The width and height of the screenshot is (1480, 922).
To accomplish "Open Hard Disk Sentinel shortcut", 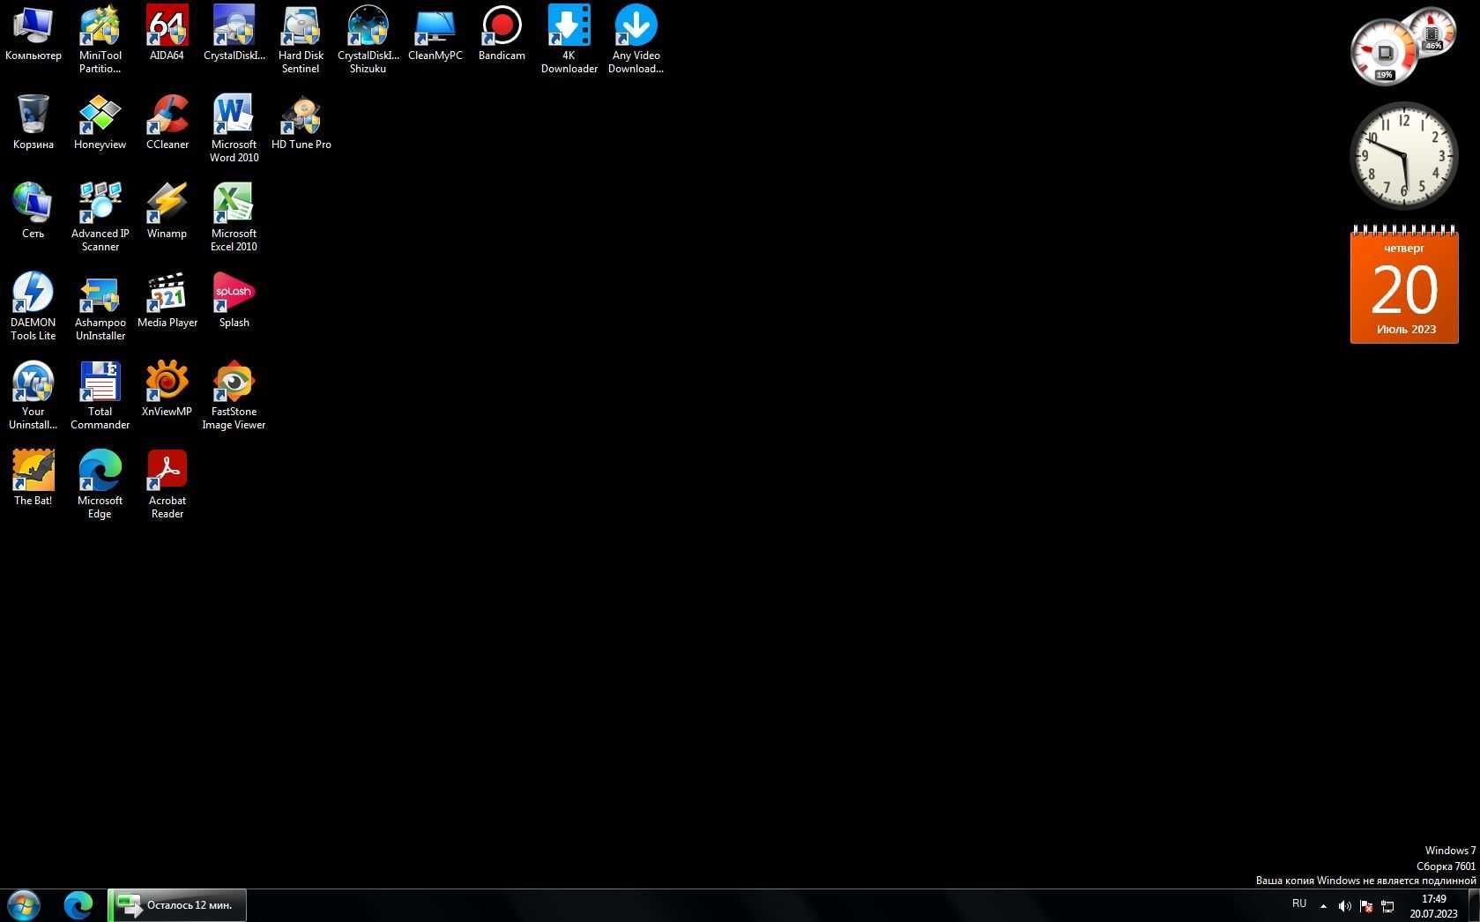I will (x=301, y=40).
